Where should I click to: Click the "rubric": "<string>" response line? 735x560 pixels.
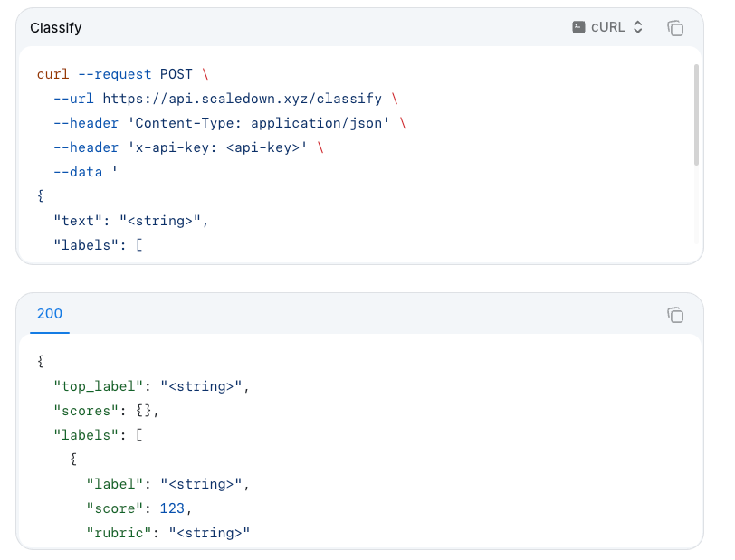[167, 533]
